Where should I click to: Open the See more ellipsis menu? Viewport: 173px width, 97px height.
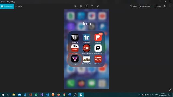tap(170, 6)
